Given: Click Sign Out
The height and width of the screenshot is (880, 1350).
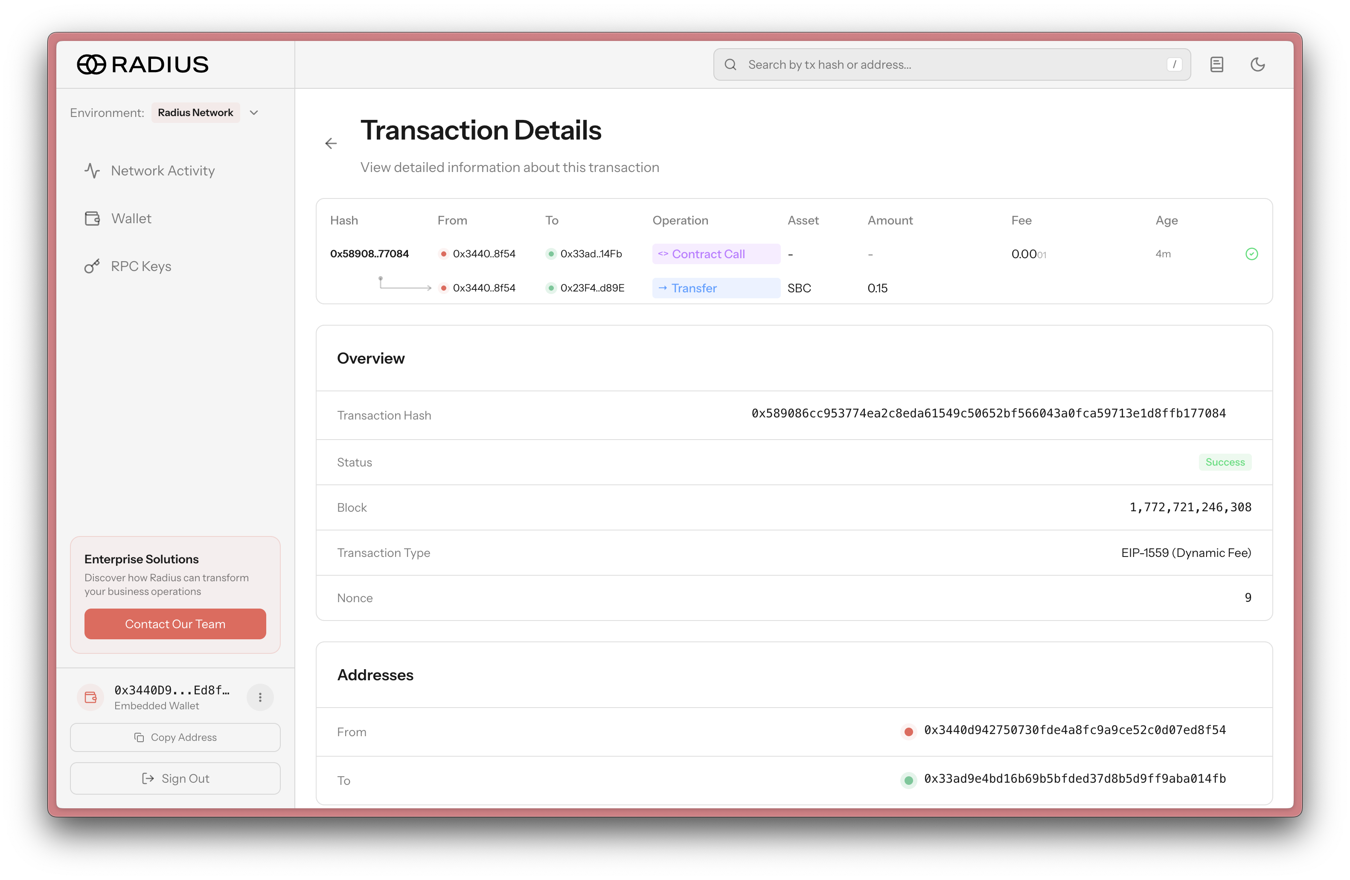Looking at the screenshot, I should (x=175, y=778).
